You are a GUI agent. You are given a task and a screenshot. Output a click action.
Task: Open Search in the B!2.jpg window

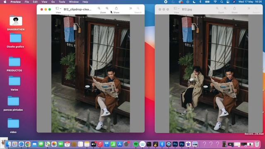click(256, 8)
